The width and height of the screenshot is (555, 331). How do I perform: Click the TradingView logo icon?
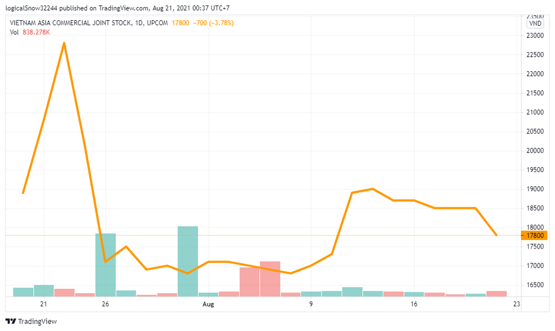[x=11, y=321]
